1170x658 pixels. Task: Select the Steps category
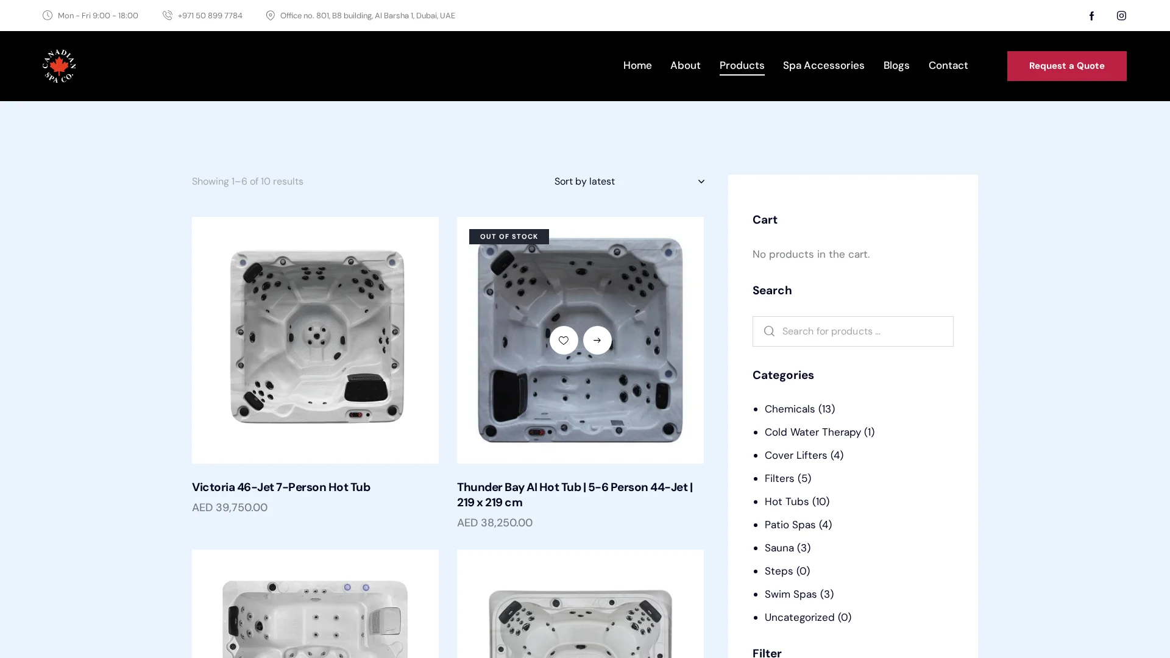point(779,571)
